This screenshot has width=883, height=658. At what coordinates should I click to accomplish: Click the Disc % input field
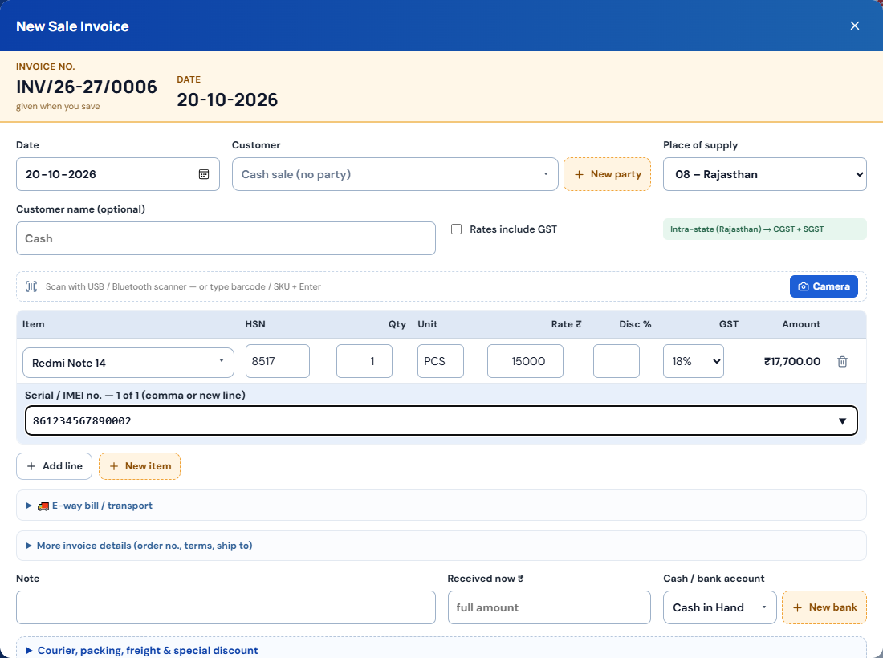[x=616, y=361]
